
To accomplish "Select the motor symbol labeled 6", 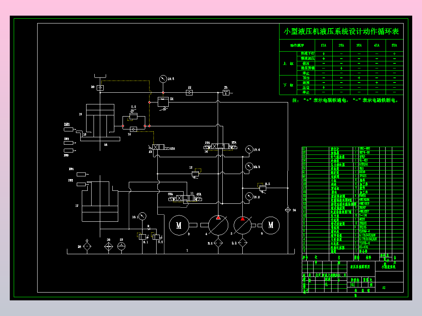I will click(271, 225).
